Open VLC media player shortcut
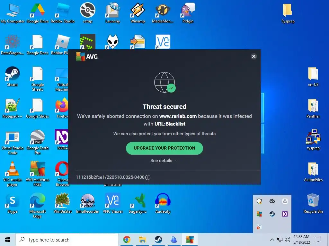Viewport: 329px width, 246px height. [13, 174]
